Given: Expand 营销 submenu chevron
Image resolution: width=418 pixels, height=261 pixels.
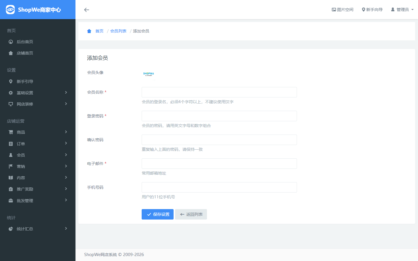Looking at the screenshot, I should [x=66, y=166].
